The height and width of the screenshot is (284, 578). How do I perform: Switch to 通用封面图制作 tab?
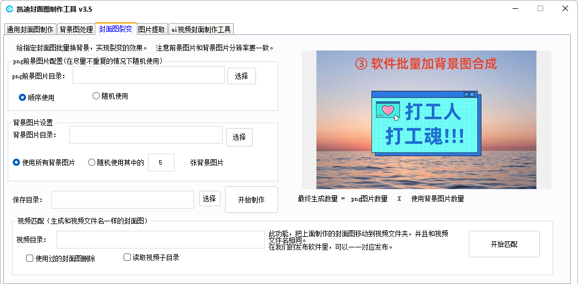pyautogui.click(x=30, y=29)
